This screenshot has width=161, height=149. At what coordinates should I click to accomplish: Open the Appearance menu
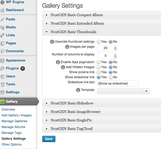click(x=15, y=60)
